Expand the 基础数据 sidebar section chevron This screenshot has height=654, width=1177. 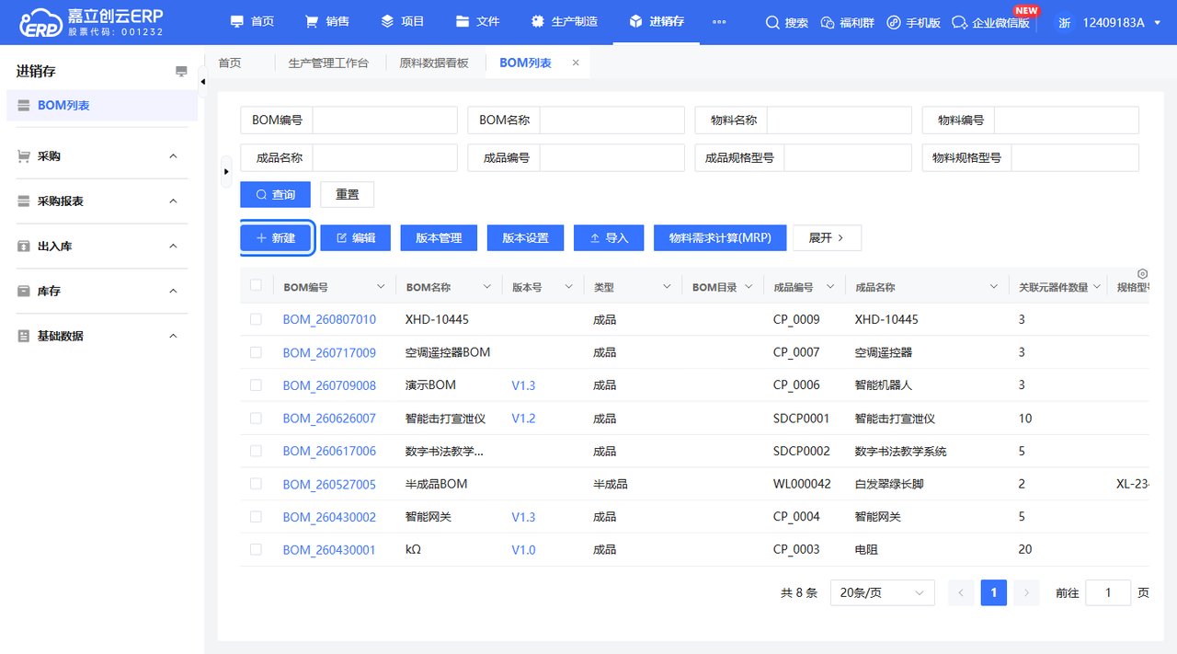tap(173, 336)
